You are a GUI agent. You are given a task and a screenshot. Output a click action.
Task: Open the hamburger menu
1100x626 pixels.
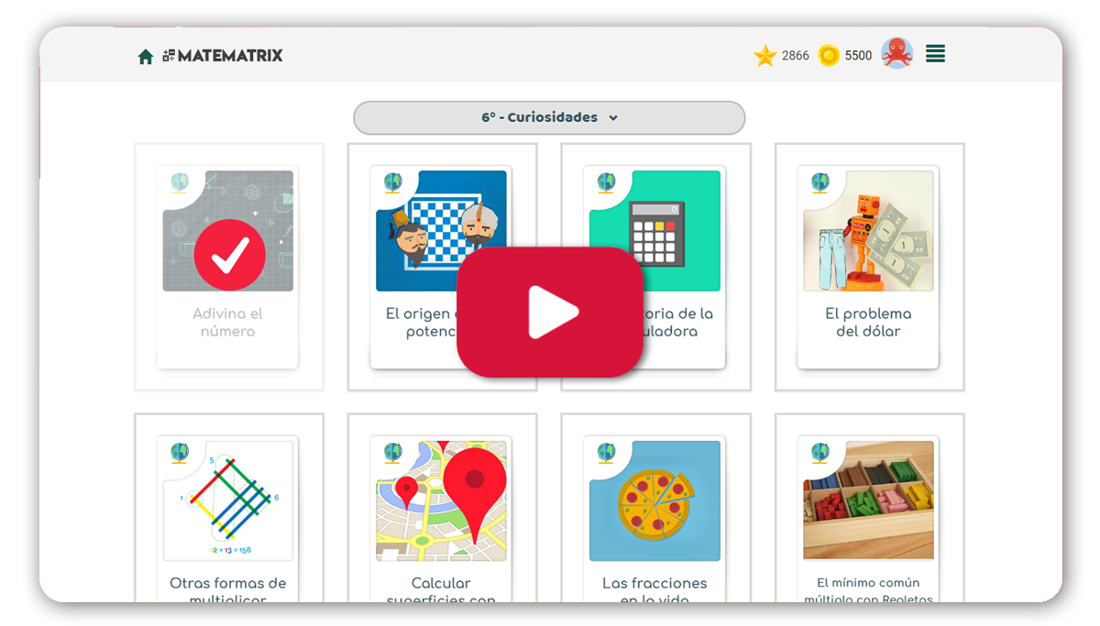(x=935, y=54)
